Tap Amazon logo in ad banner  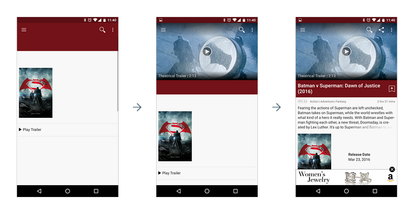coord(391,178)
